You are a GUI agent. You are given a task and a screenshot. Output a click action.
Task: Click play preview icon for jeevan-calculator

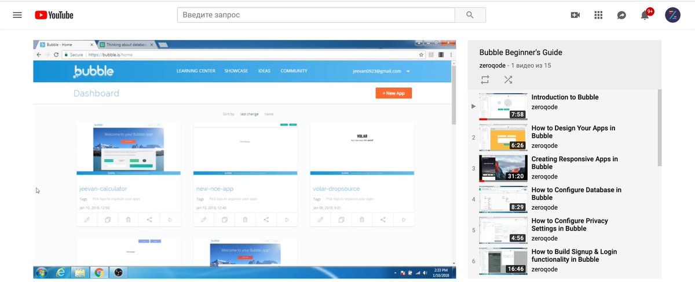(x=170, y=220)
